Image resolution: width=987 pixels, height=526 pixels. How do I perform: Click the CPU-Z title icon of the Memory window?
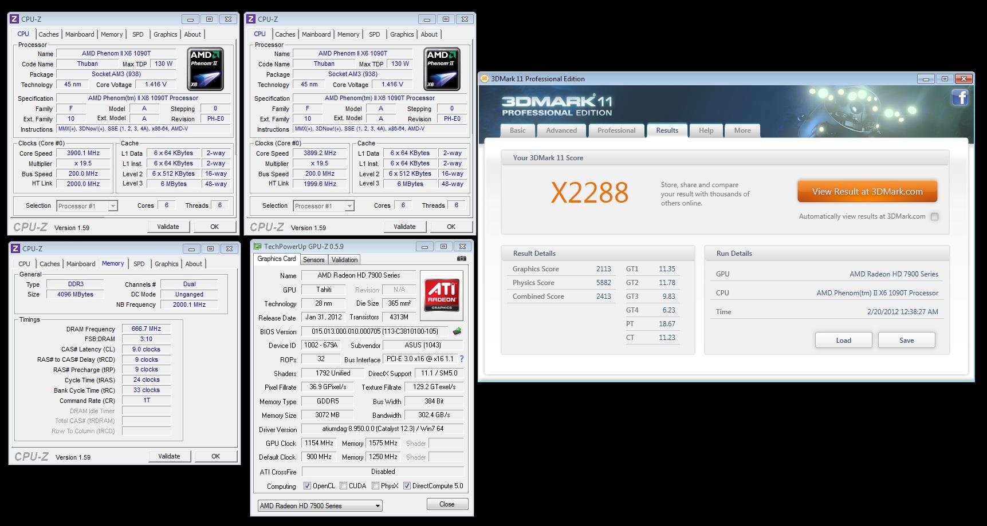[15, 248]
